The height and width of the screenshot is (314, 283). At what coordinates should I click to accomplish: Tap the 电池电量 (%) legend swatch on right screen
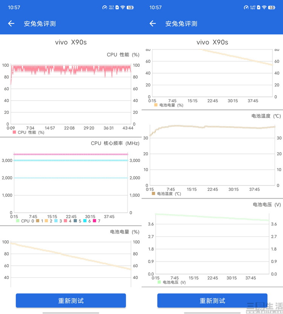click(156, 105)
